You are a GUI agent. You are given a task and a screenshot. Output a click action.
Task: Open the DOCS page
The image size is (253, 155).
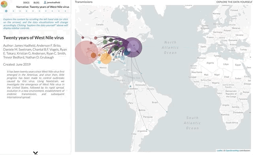coord(26,3)
